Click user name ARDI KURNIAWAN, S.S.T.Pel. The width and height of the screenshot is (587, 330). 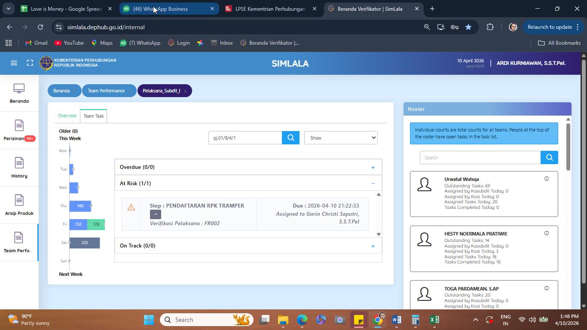[x=531, y=63]
